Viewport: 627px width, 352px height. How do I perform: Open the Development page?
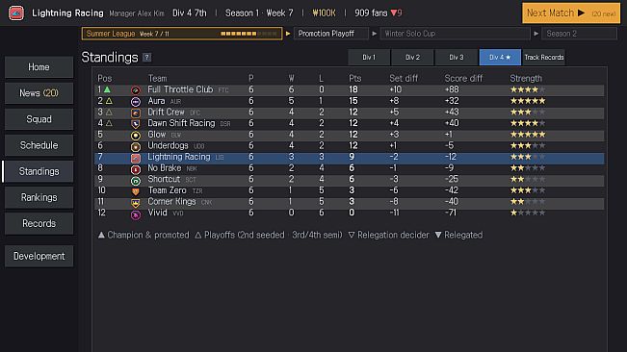(39, 256)
